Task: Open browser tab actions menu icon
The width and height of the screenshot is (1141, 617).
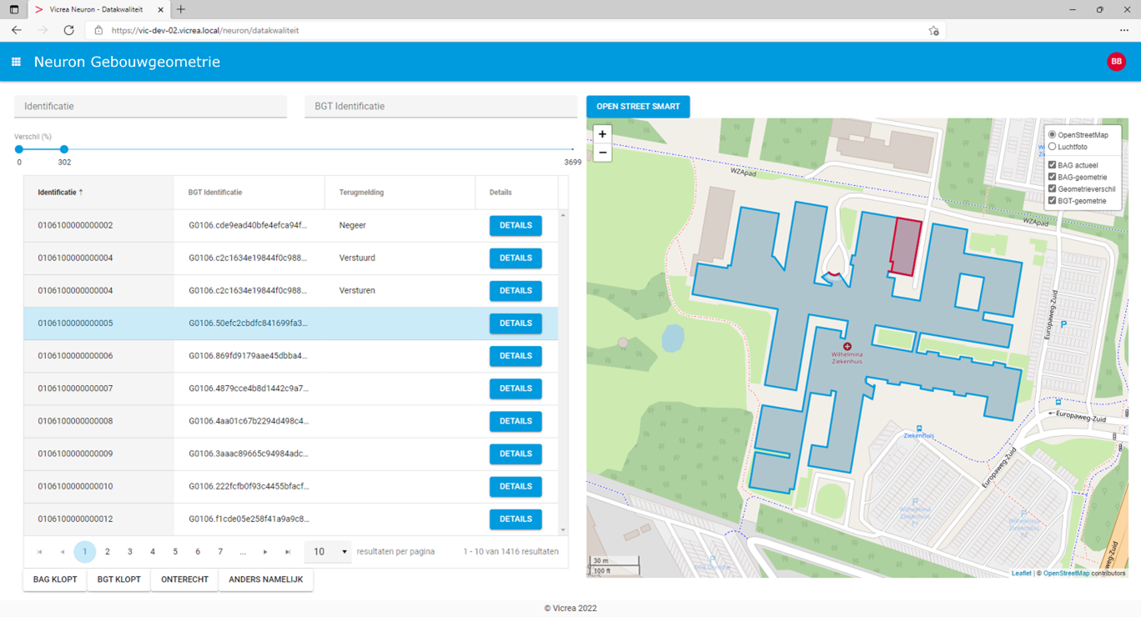Action: (14, 9)
